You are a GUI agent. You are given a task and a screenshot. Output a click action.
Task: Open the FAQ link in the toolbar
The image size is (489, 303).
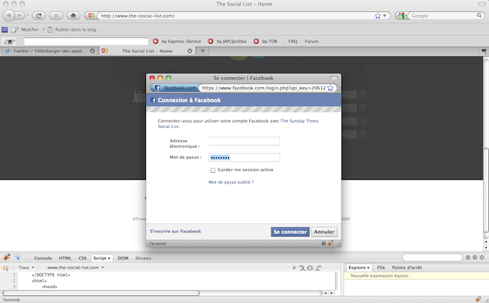(x=293, y=41)
